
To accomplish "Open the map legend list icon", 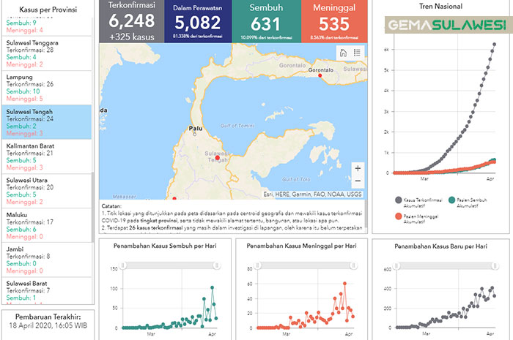I will tap(357, 53).
